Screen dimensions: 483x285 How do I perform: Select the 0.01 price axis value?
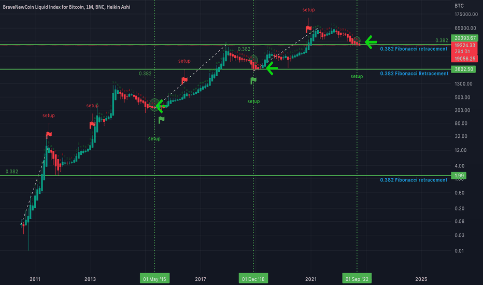point(459,251)
